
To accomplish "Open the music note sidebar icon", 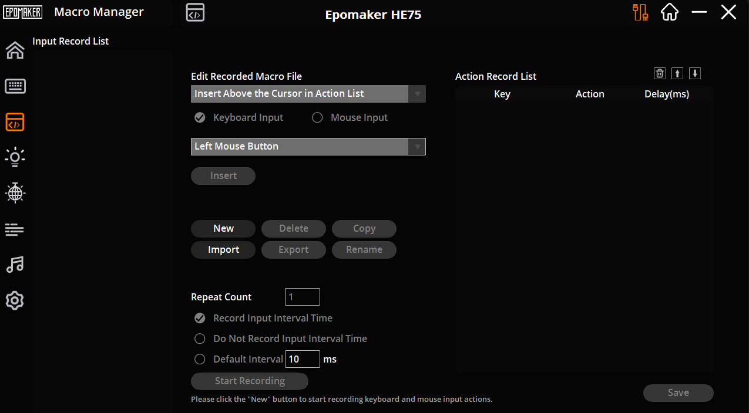I will [x=15, y=265].
